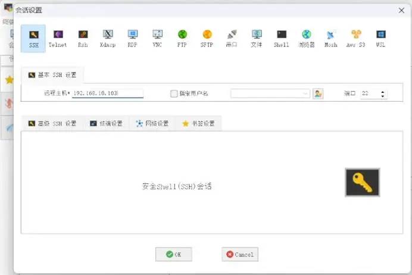Open the Mosh session type
Screen dimensions: 412x275
[x=330, y=38]
